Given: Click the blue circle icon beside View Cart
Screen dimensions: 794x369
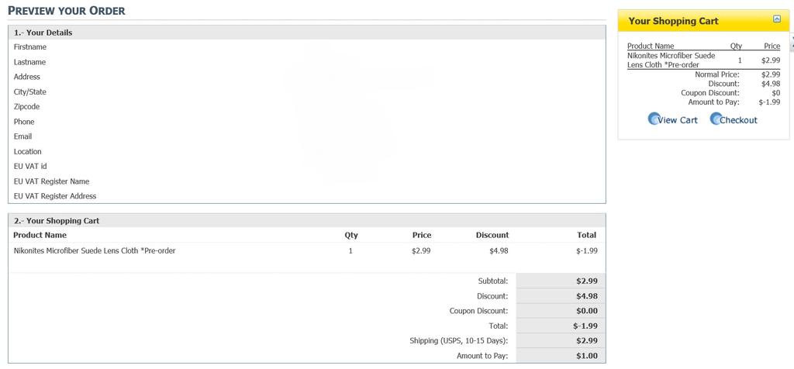Looking at the screenshot, I should 654,119.
